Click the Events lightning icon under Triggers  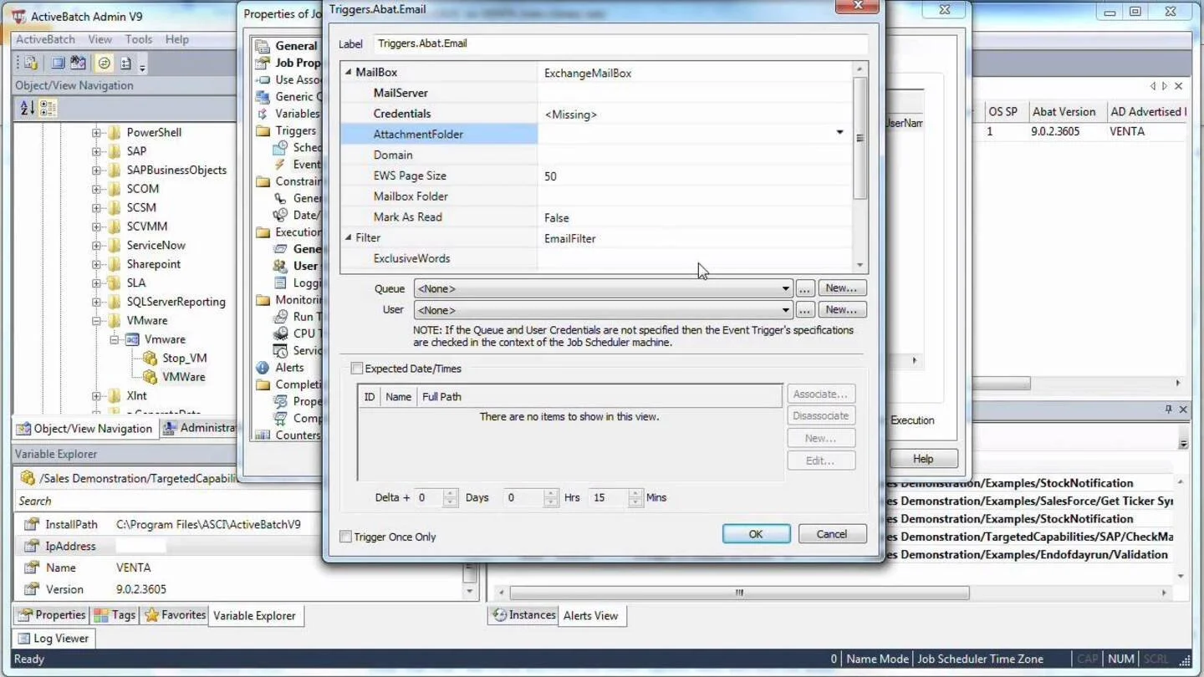[x=281, y=165]
